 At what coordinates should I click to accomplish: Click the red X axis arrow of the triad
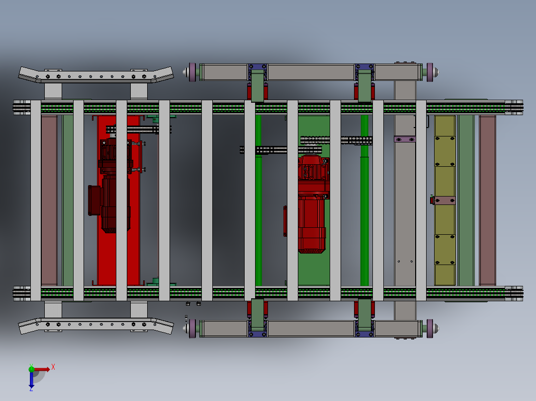point(42,369)
